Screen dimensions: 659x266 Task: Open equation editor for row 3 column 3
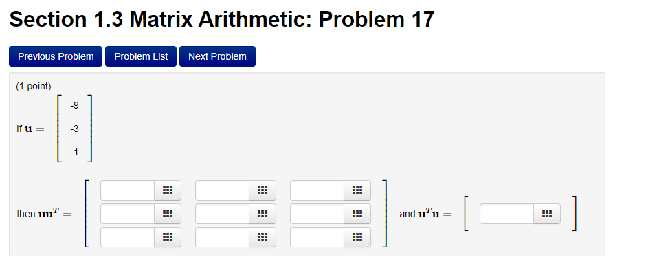pyautogui.click(x=357, y=237)
